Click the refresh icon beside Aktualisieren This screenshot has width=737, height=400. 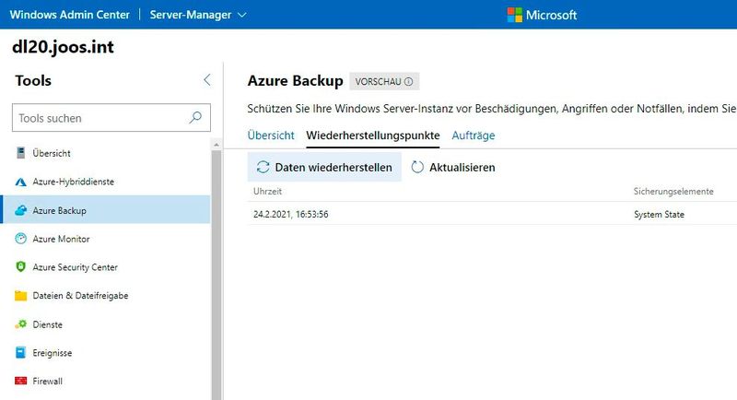(x=417, y=167)
